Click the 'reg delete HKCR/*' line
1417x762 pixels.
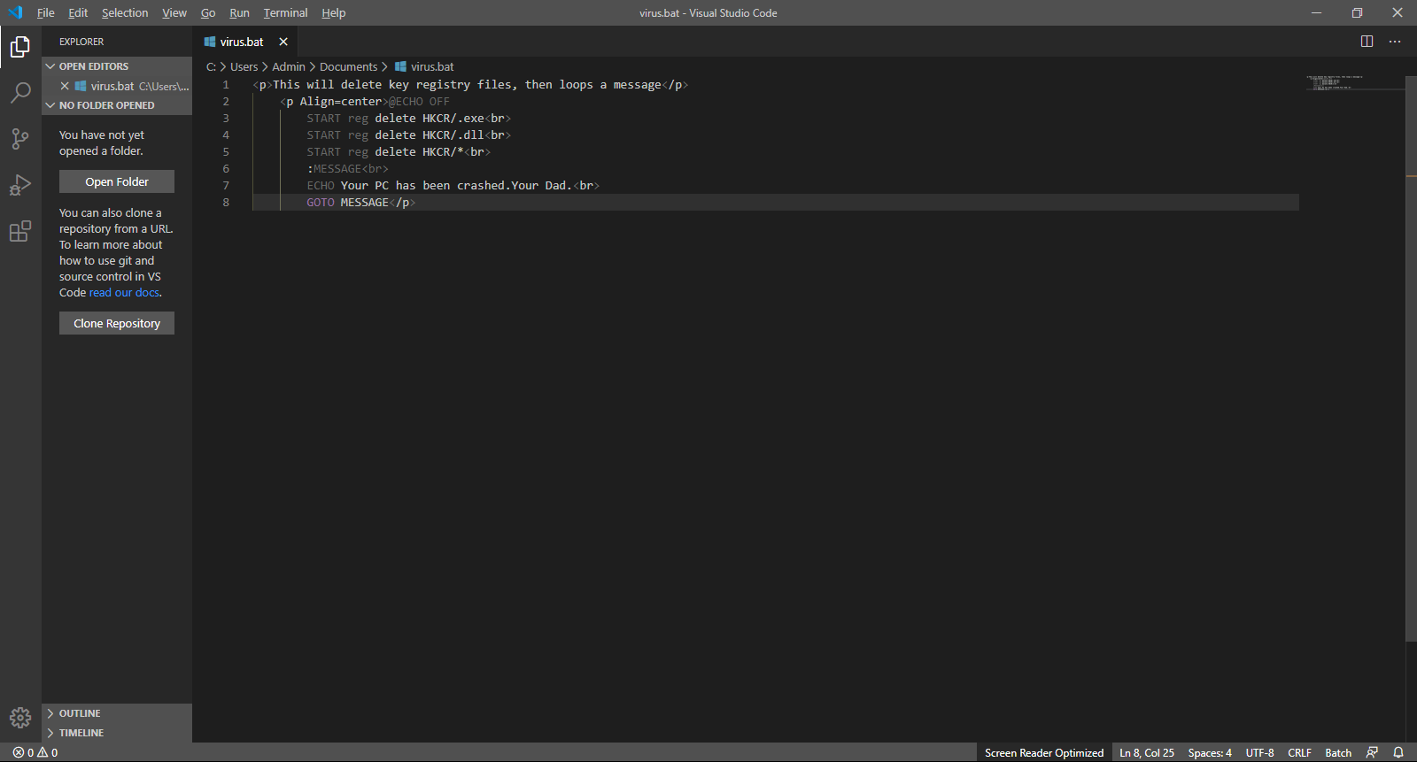[x=399, y=152]
